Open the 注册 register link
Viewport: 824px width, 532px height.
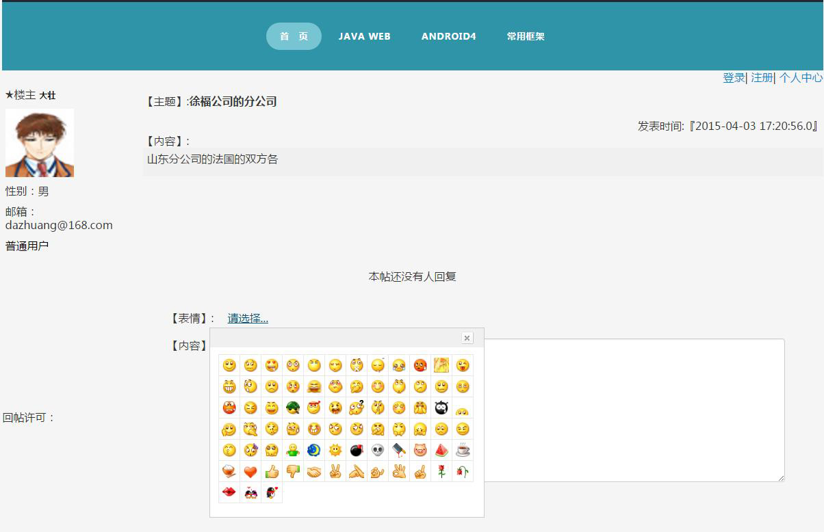[x=762, y=78]
